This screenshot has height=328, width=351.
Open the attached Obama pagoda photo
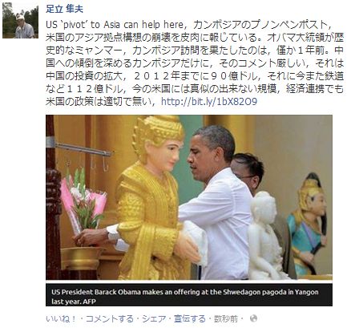pyautogui.click(x=189, y=197)
